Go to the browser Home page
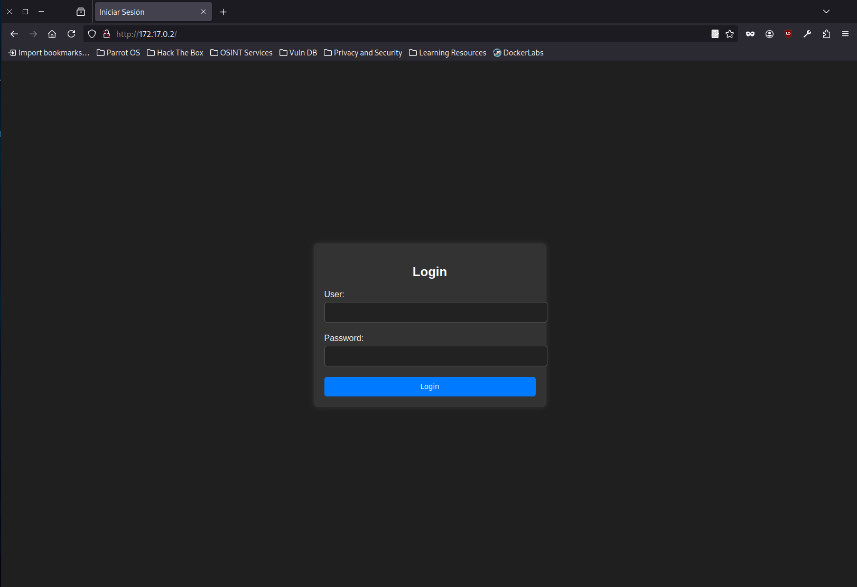 [x=52, y=34]
